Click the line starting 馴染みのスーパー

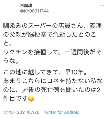click(x=53, y=26)
